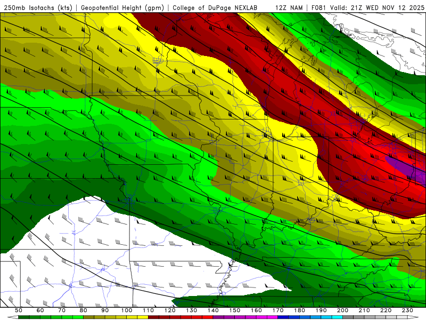The width and height of the screenshot is (426, 320).
Task: Click the 60 label on color bar
Action: click(40, 310)
